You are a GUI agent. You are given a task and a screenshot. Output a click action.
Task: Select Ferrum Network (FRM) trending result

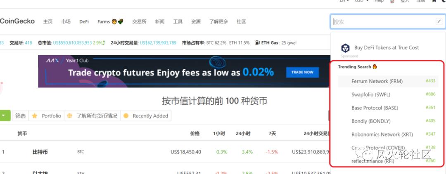pos(388,81)
